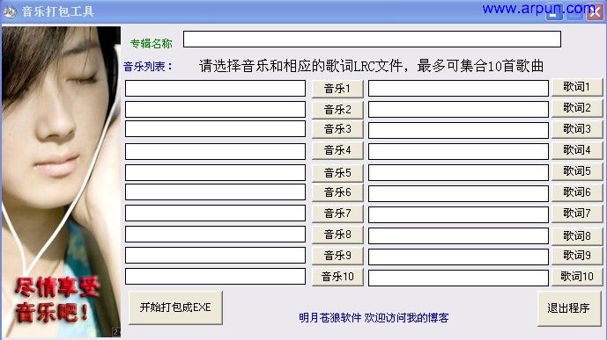Choose the 音乐4 button
Image resolution: width=607 pixels, height=340 pixels.
coord(337,150)
